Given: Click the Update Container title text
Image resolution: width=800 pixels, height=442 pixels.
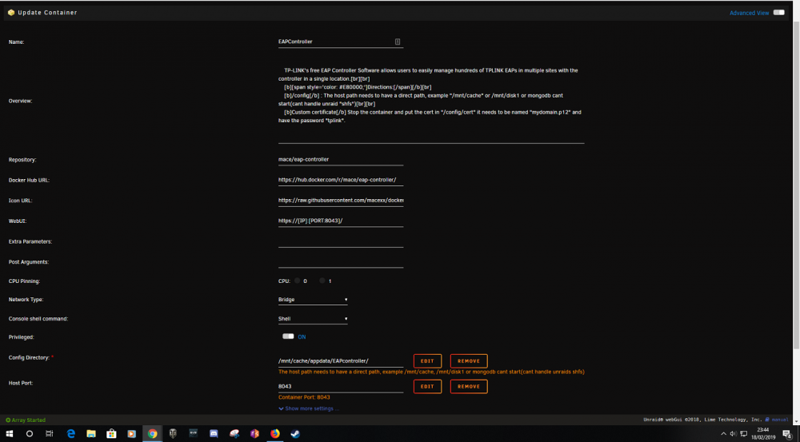Looking at the screenshot, I should 47,13.
